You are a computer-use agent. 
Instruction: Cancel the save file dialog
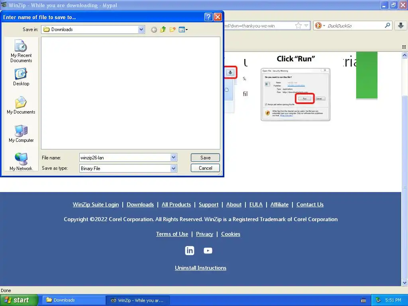[205, 168]
